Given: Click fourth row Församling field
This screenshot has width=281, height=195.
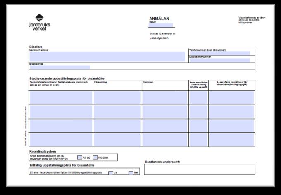Looking at the screenshot, I should coord(117,140).
